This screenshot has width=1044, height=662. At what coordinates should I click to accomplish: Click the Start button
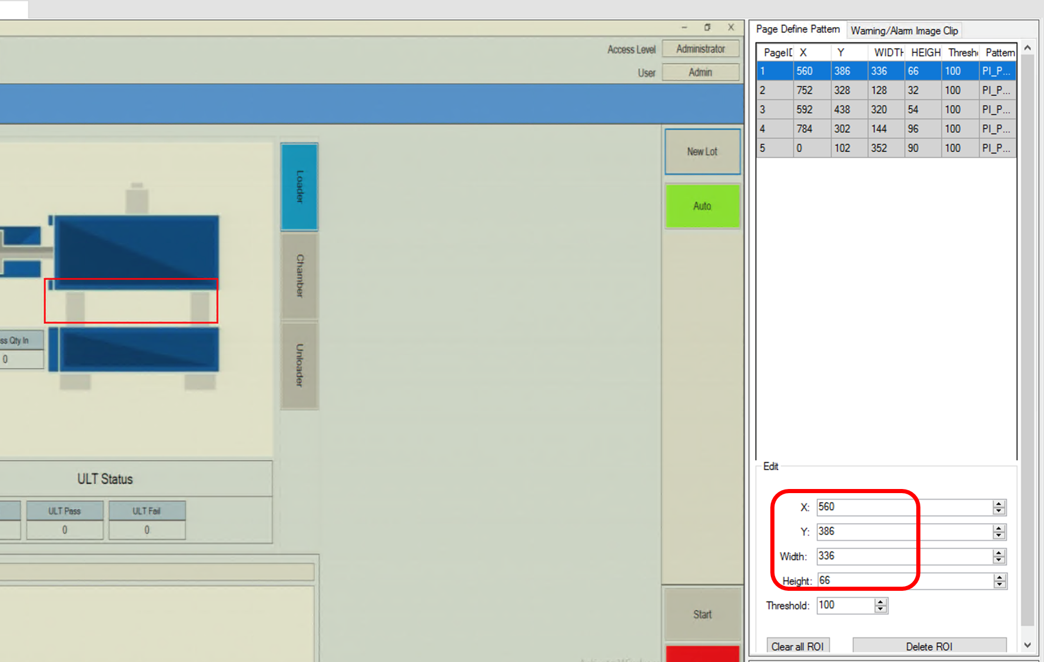pos(702,614)
